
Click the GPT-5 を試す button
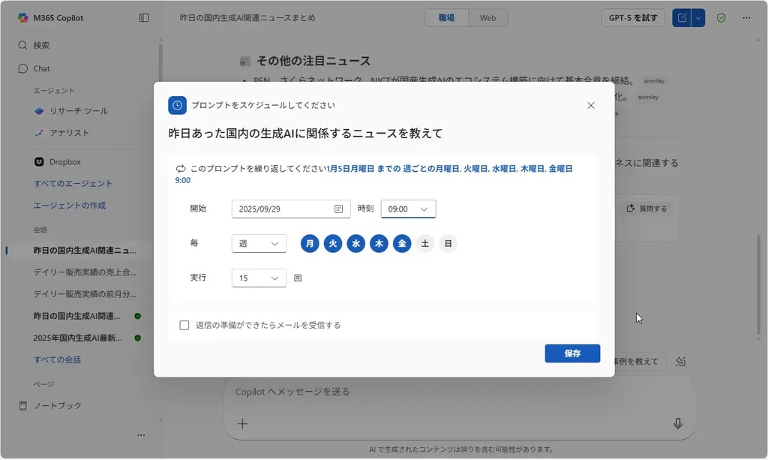(x=633, y=18)
